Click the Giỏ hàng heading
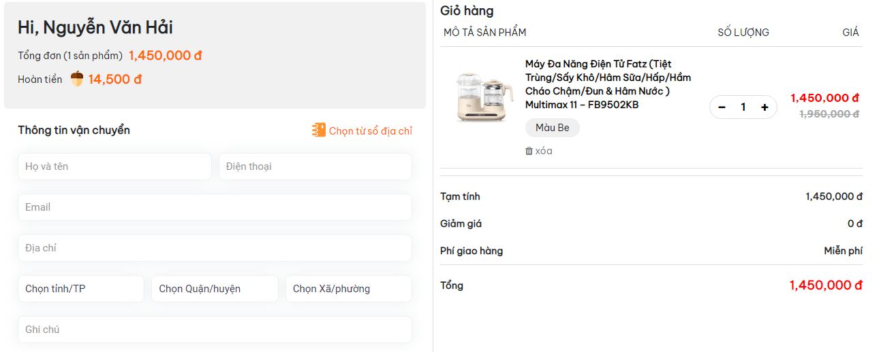The height and width of the screenshot is (352, 881). 467,11
